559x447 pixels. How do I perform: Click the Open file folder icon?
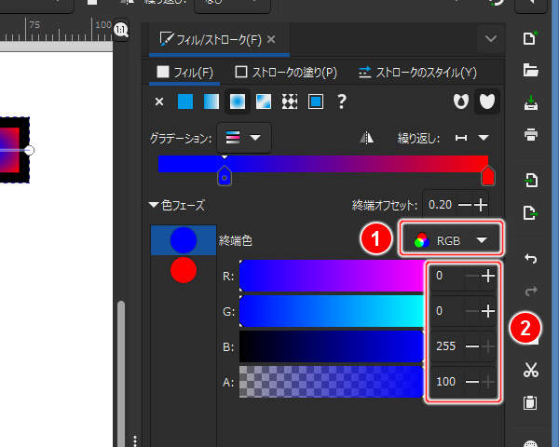pos(530,70)
